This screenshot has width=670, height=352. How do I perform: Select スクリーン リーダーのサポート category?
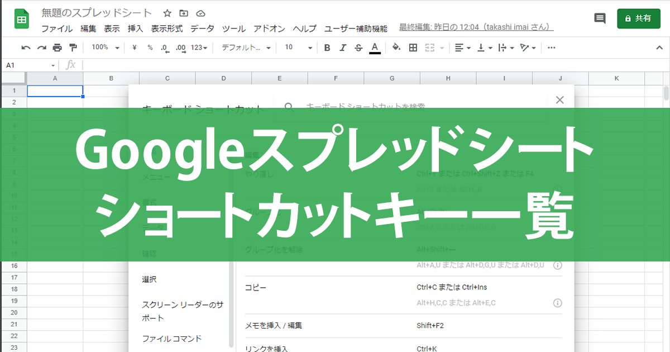point(183,311)
